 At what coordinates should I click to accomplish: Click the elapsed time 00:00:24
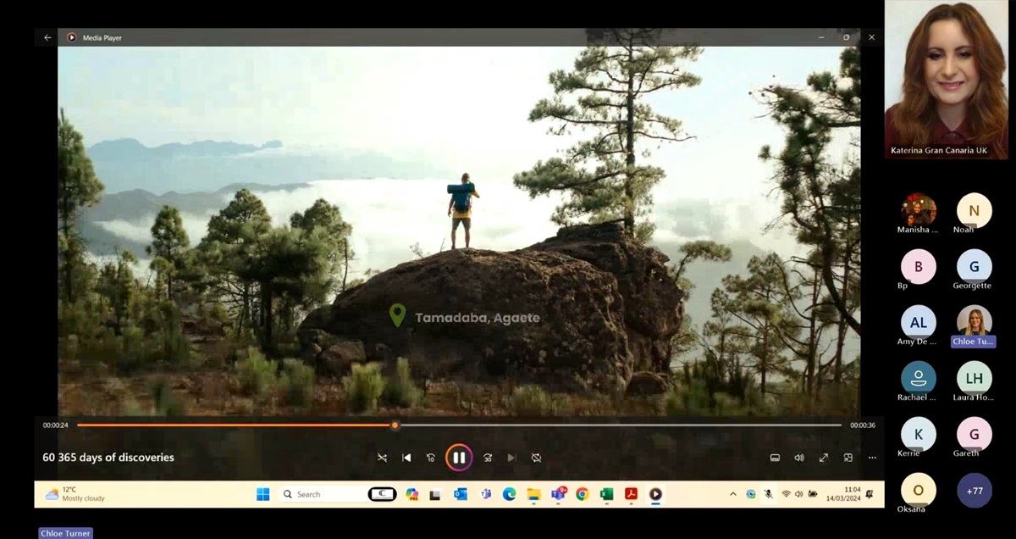[x=56, y=425]
